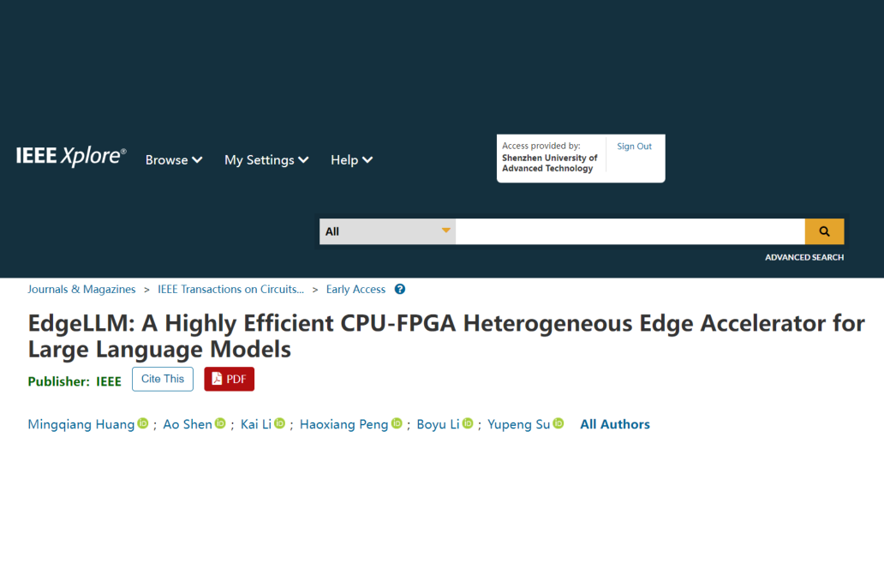Click the Cite This button
The width and height of the screenshot is (884, 581).
pyautogui.click(x=163, y=379)
